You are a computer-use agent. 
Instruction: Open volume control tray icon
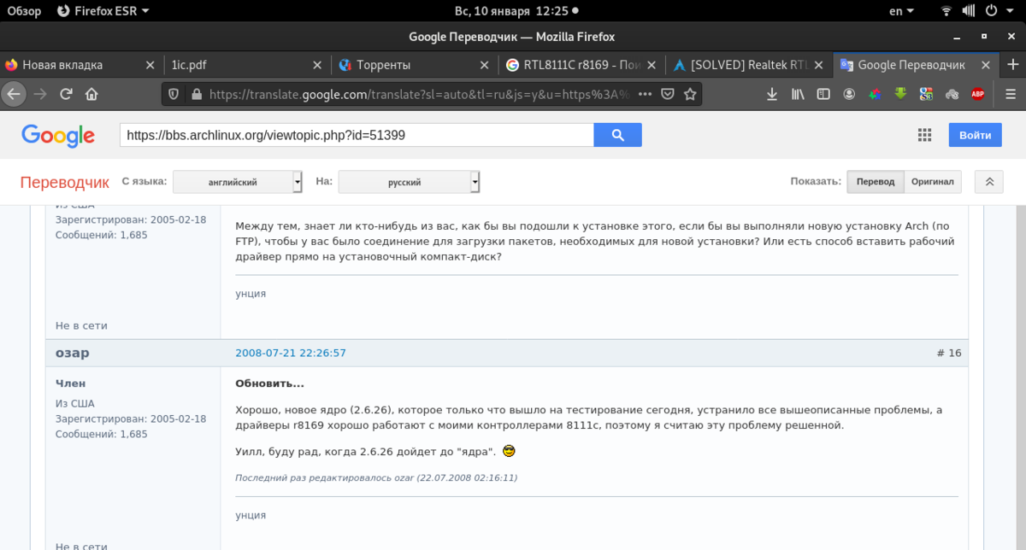[x=970, y=11]
